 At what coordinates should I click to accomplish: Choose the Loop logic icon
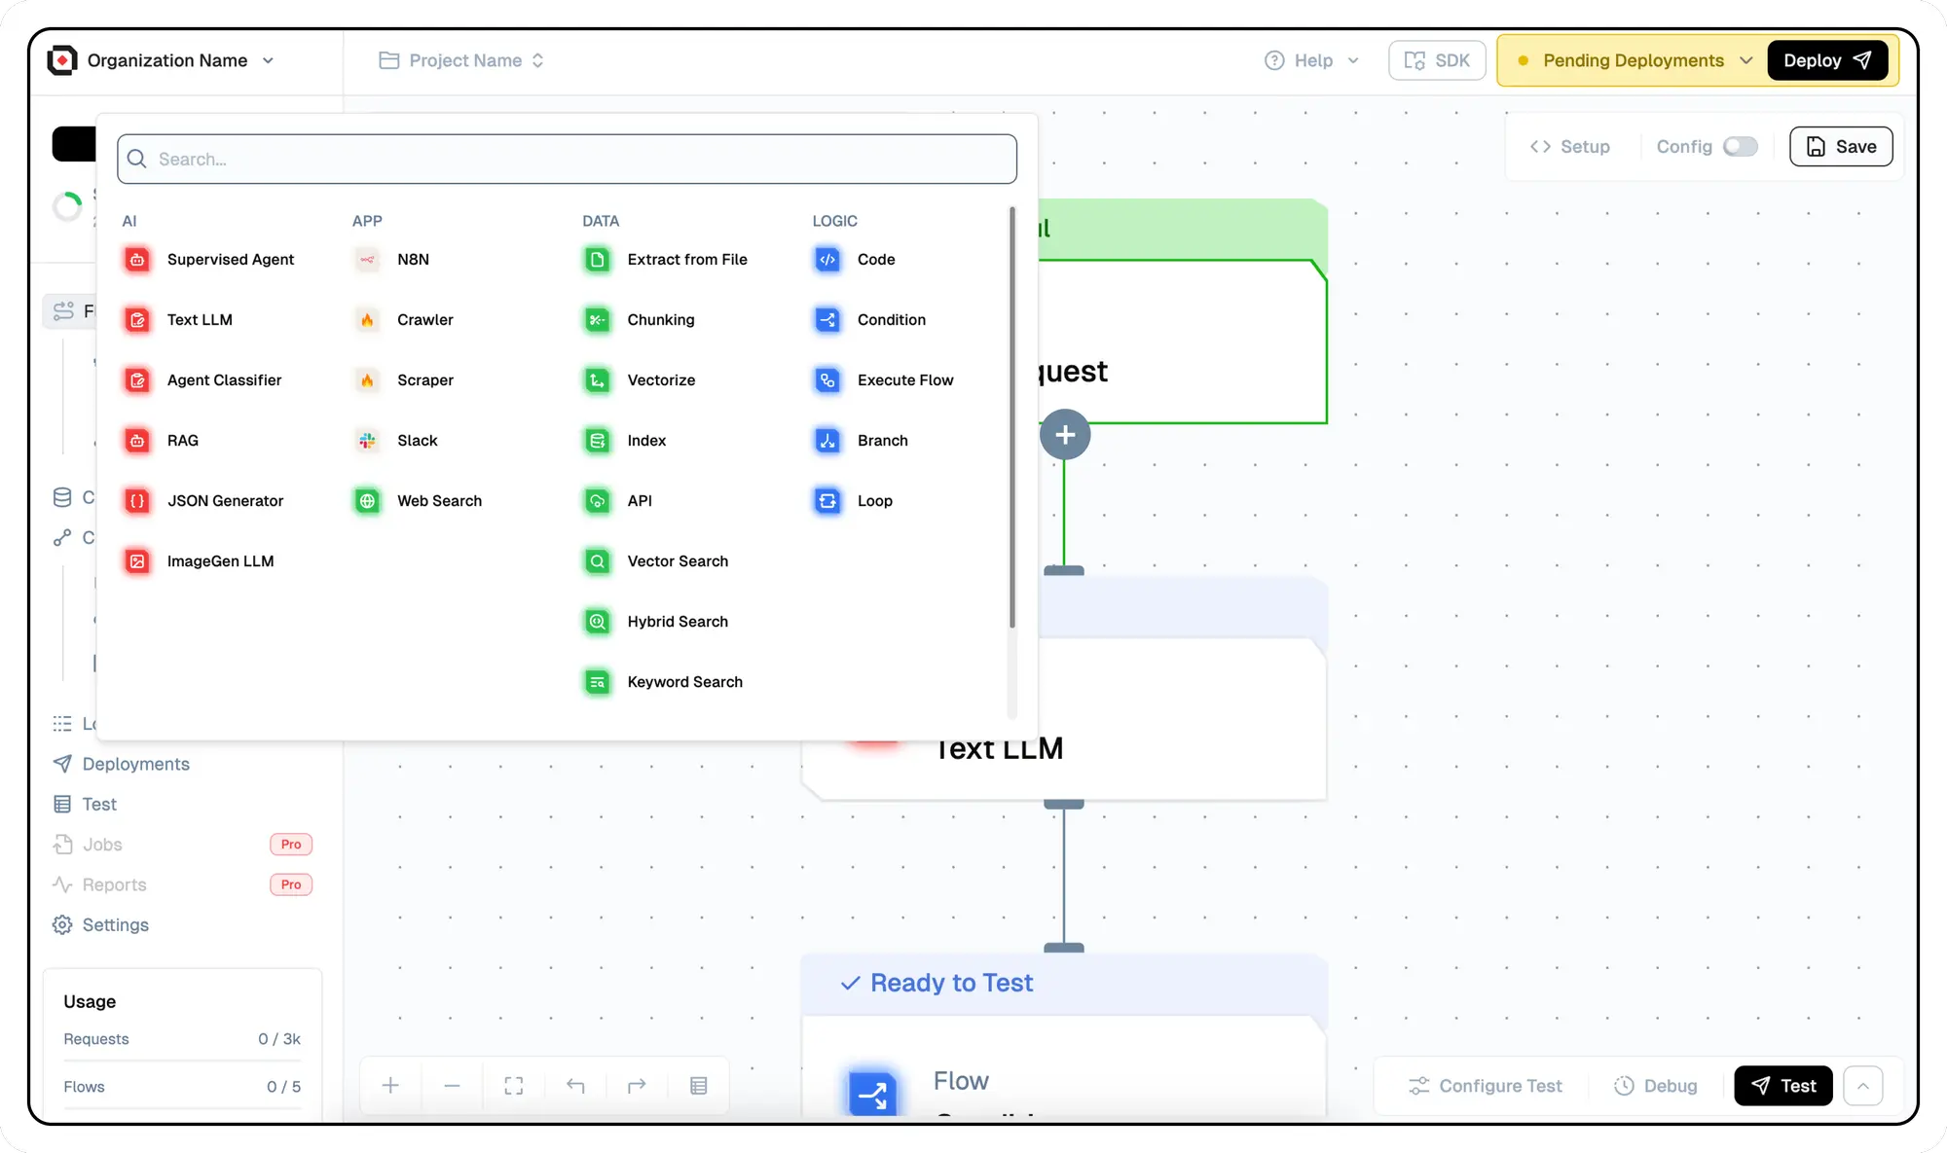pos(827,501)
